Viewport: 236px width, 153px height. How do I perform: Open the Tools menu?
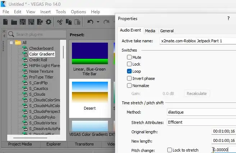pos(61,12)
